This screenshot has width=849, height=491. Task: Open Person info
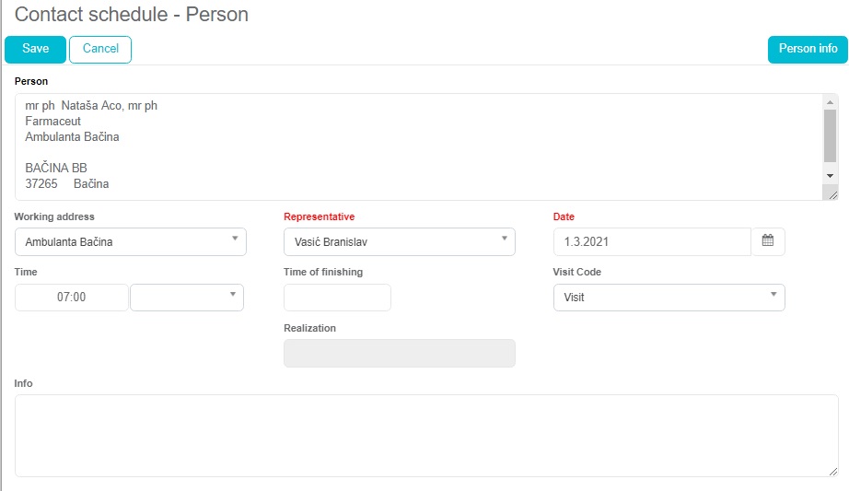(808, 50)
